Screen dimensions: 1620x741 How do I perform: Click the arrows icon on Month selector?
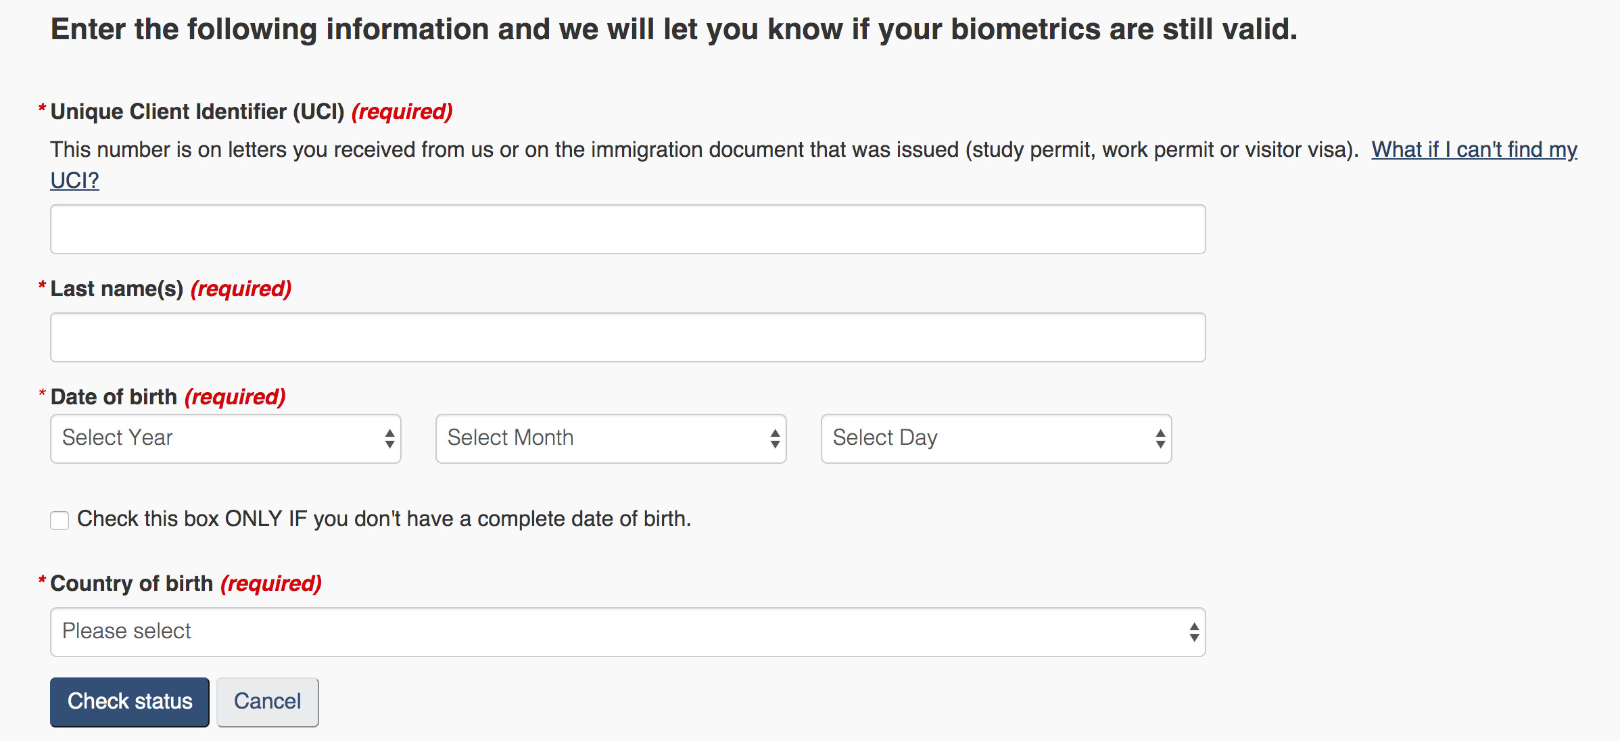775,439
